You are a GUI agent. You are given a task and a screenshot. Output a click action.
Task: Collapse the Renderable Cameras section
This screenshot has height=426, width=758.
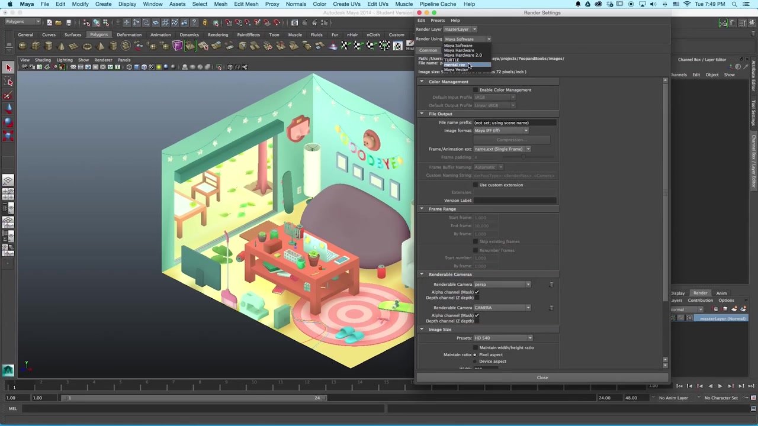coord(422,275)
